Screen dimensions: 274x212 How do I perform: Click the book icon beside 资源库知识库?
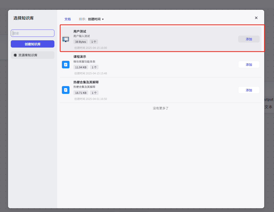15,55
